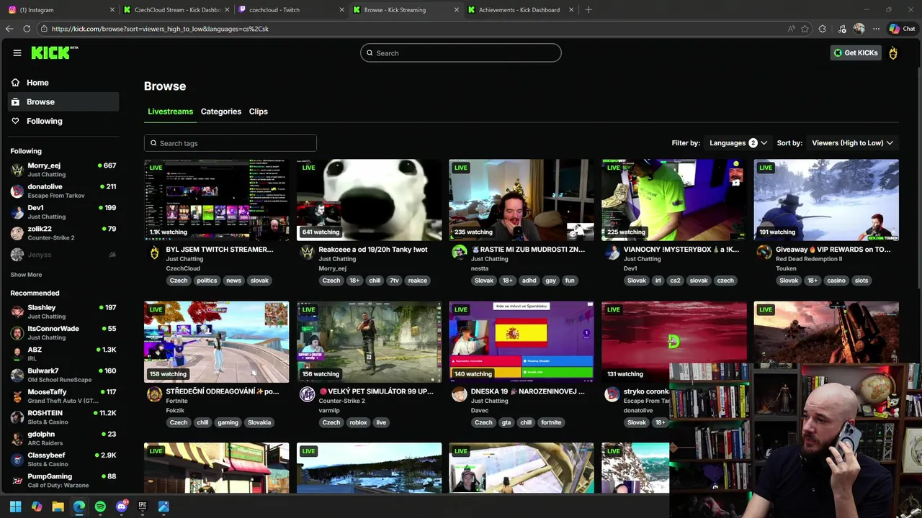This screenshot has height=518, width=922.
Task: Open Slashley in Recommended list
Action: (x=63, y=312)
